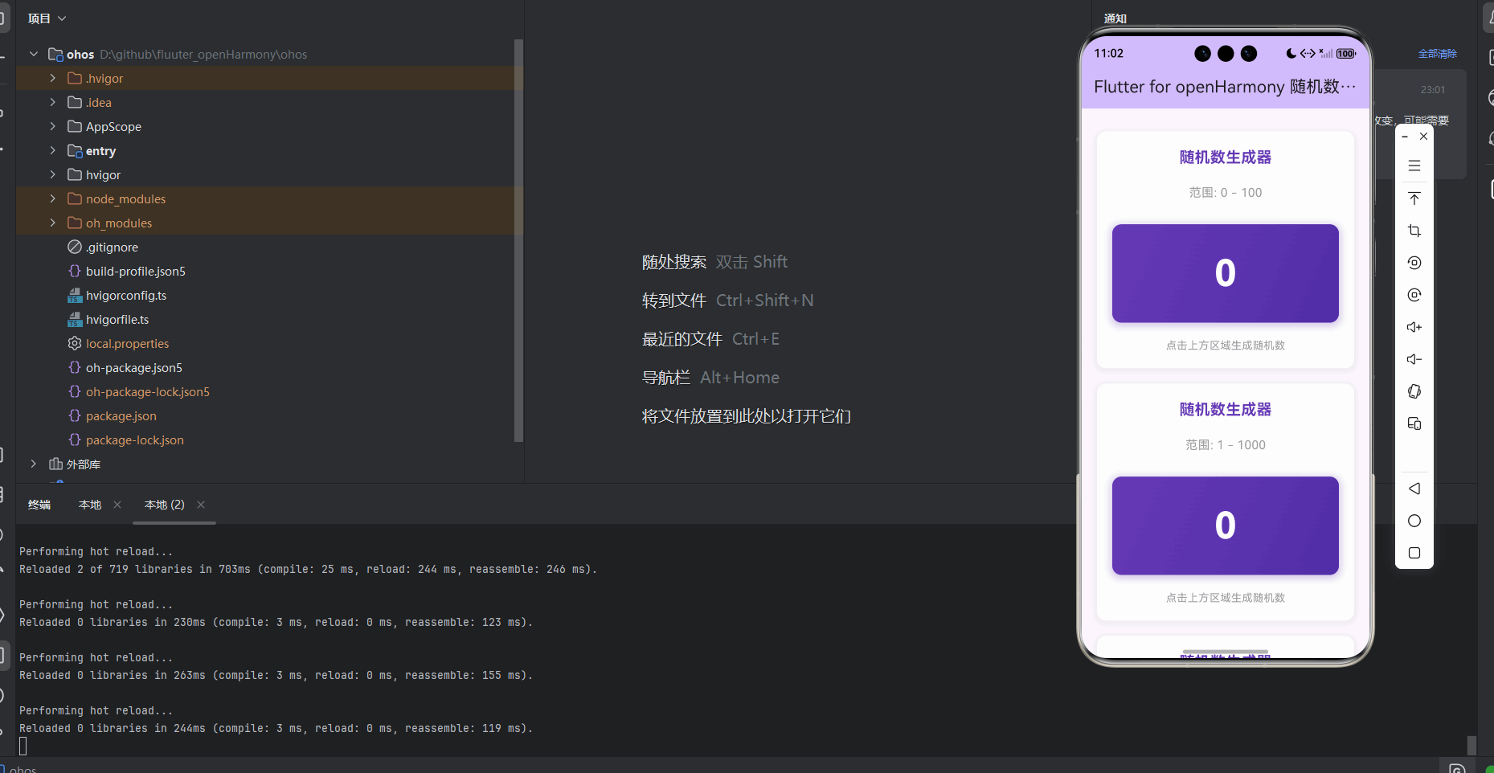The height and width of the screenshot is (773, 1494).
Task: Switch to the 本地 terminal tab
Action: click(x=90, y=505)
